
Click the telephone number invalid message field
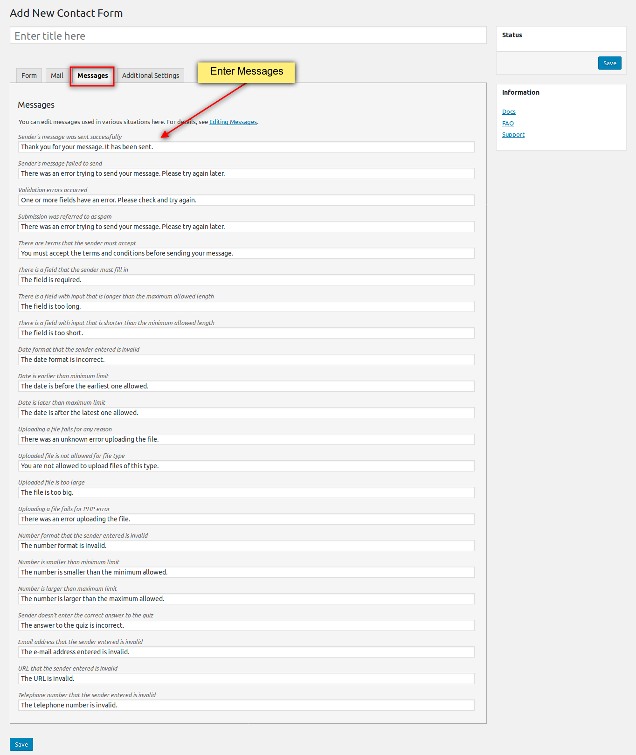pyautogui.click(x=246, y=705)
